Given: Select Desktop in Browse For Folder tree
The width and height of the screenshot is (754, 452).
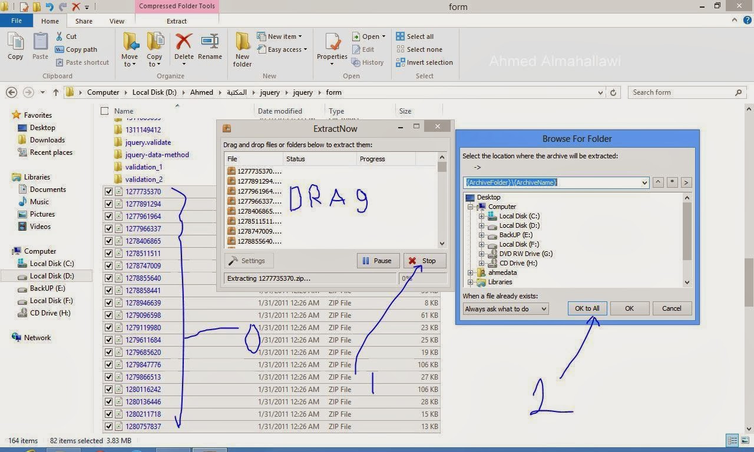Looking at the screenshot, I should tap(488, 198).
